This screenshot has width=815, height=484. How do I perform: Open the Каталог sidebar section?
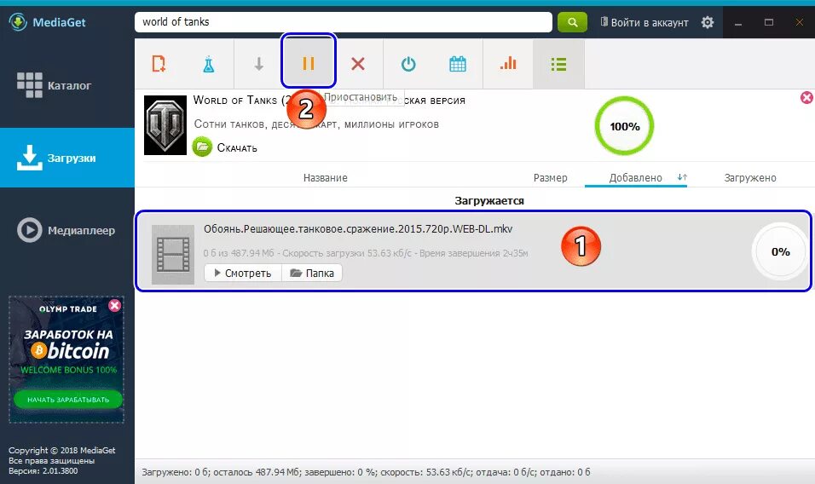click(x=67, y=85)
